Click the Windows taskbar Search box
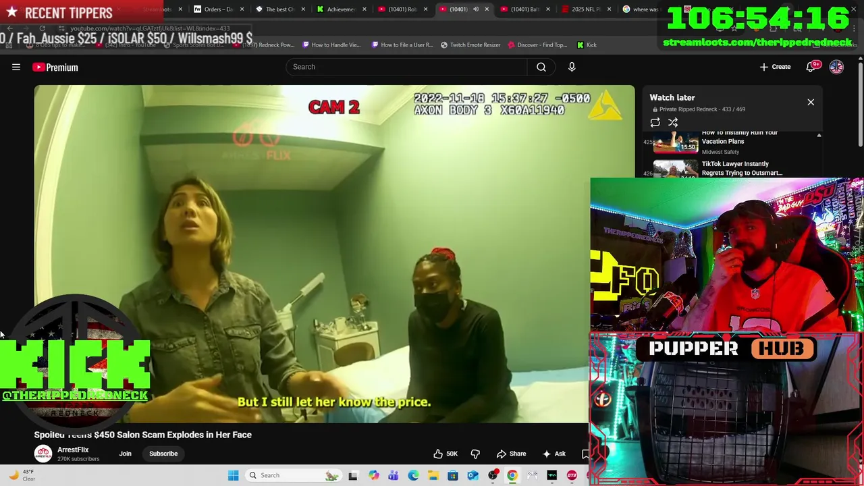This screenshot has width=864, height=486. pos(294,475)
